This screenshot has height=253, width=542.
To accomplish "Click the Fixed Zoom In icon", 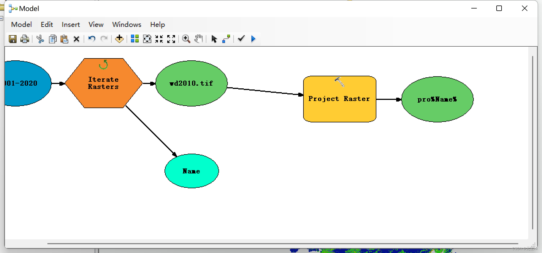I will pyautogui.click(x=159, y=39).
